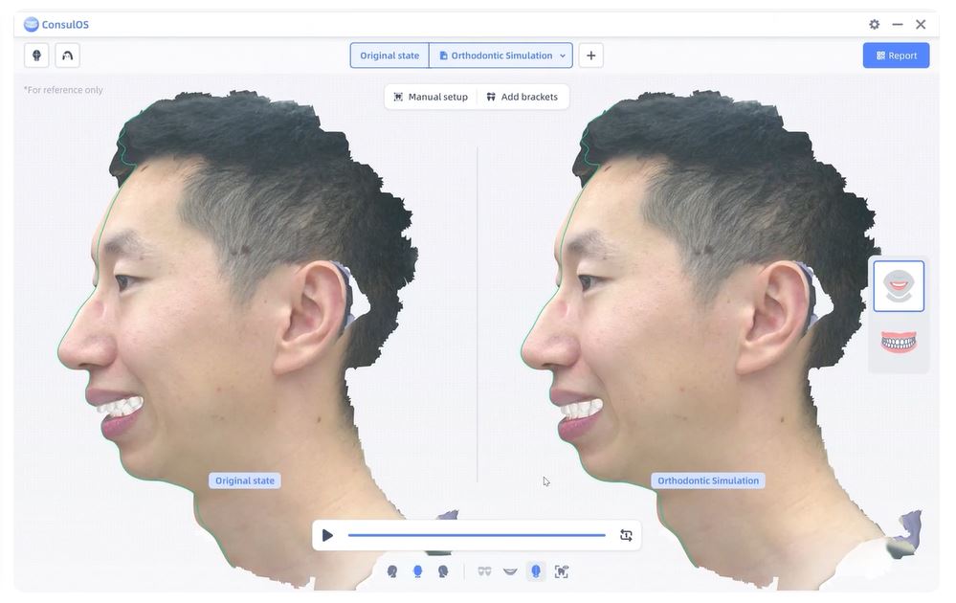Select the Original state tab
The height and width of the screenshot is (603, 956).
tap(389, 56)
